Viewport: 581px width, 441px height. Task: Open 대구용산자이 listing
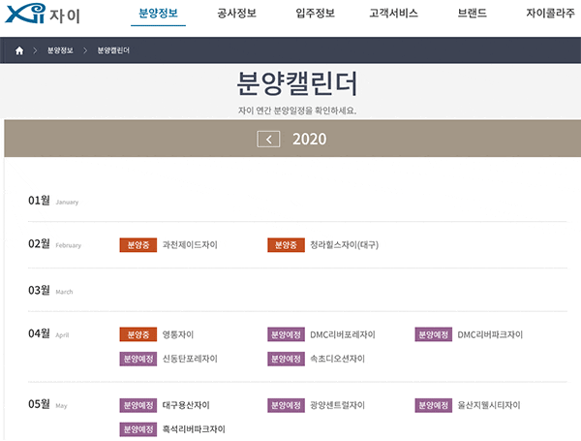point(186,405)
